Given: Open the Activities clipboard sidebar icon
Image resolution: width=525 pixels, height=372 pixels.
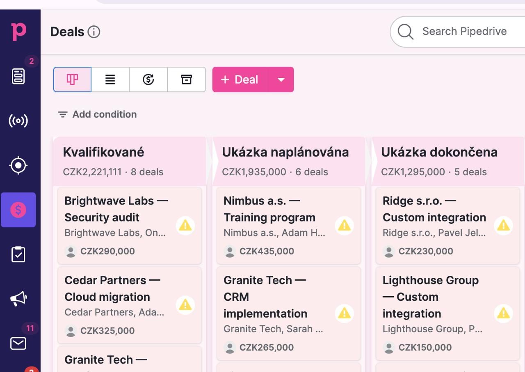Looking at the screenshot, I should coord(18,254).
